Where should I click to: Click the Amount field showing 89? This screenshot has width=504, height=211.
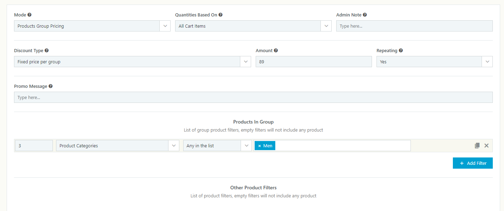(x=313, y=62)
